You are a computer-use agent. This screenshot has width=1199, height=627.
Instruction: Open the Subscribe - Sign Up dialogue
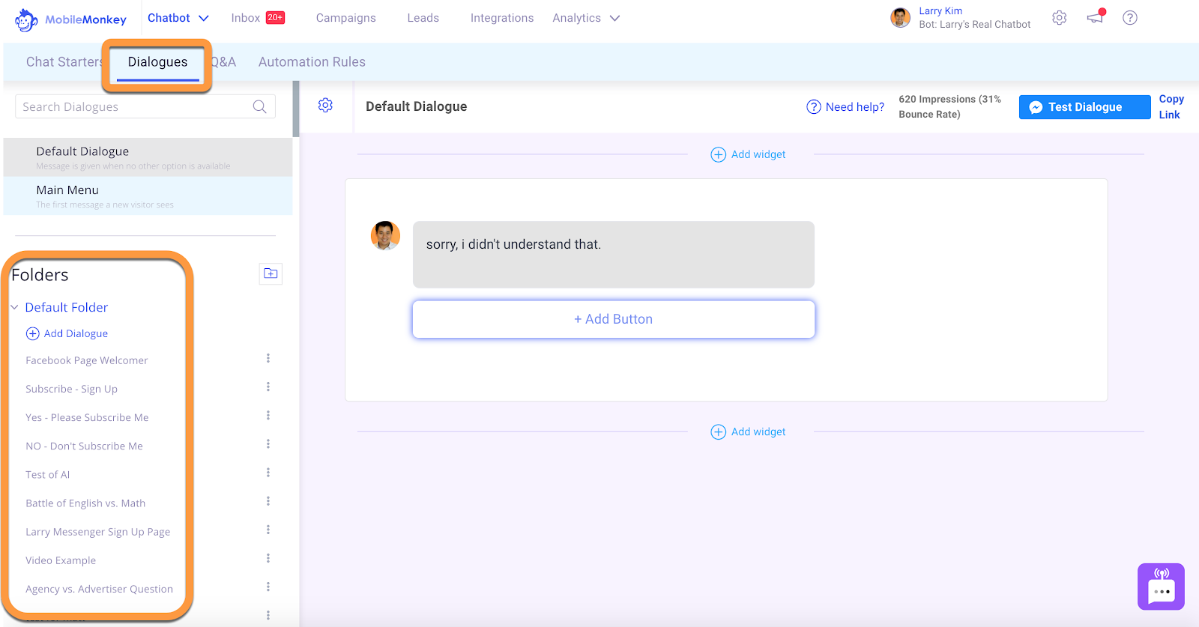pyautogui.click(x=71, y=389)
